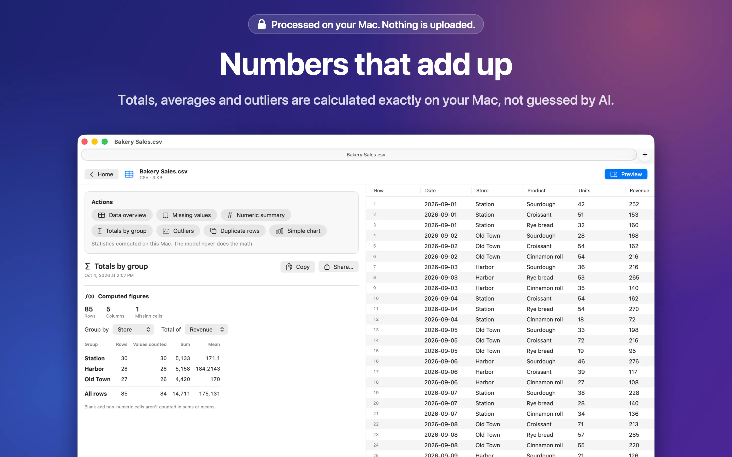
Task: Open a new tab with plus icon
Action: [x=645, y=154]
